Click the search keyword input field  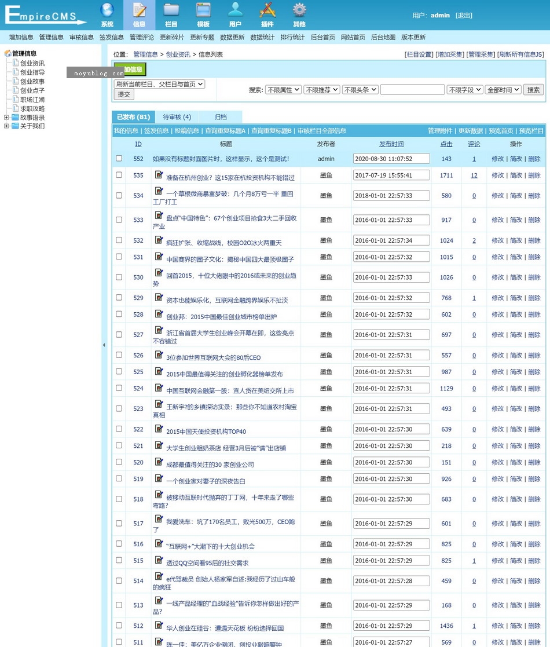(x=412, y=90)
